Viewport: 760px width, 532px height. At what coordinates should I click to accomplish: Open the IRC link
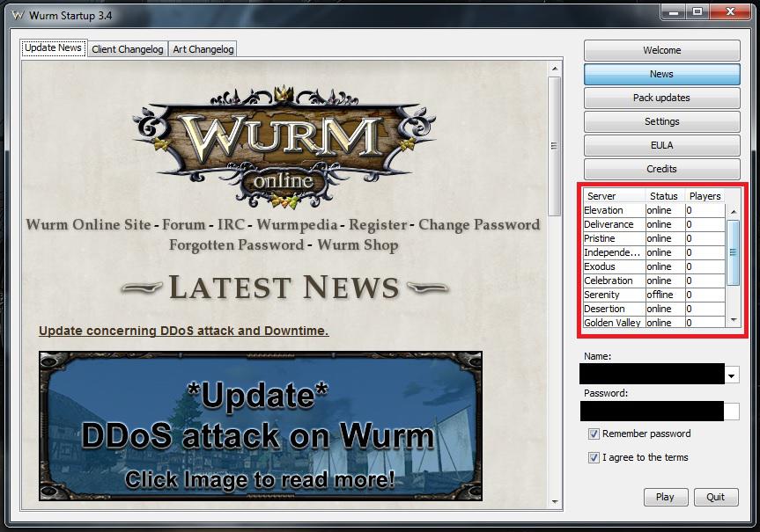tap(231, 224)
